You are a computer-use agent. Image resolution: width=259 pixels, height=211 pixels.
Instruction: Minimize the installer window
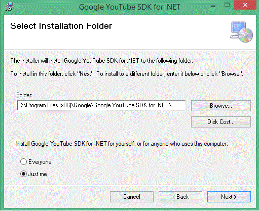tap(213, 6)
